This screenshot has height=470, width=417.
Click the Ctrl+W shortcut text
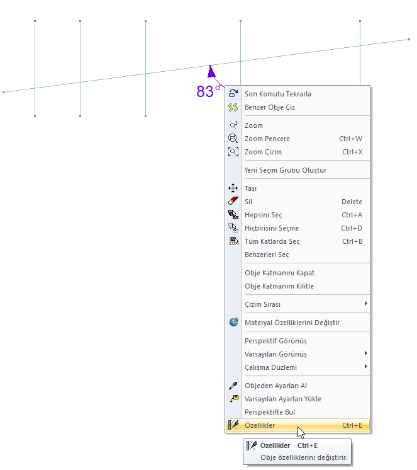pyautogui.click(x=350, y=139)
